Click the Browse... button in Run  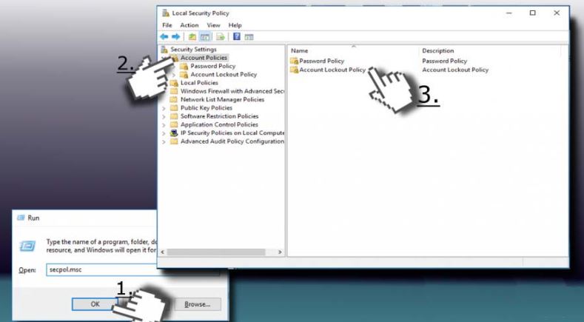[x=197, y=304]
